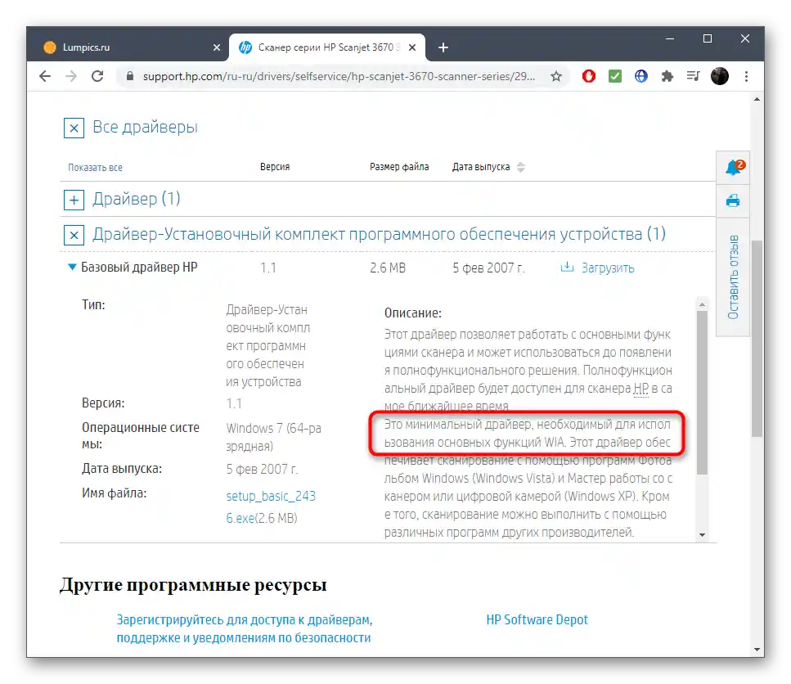
Task: Click the Описание: heading
Action: tap(412, 313)
